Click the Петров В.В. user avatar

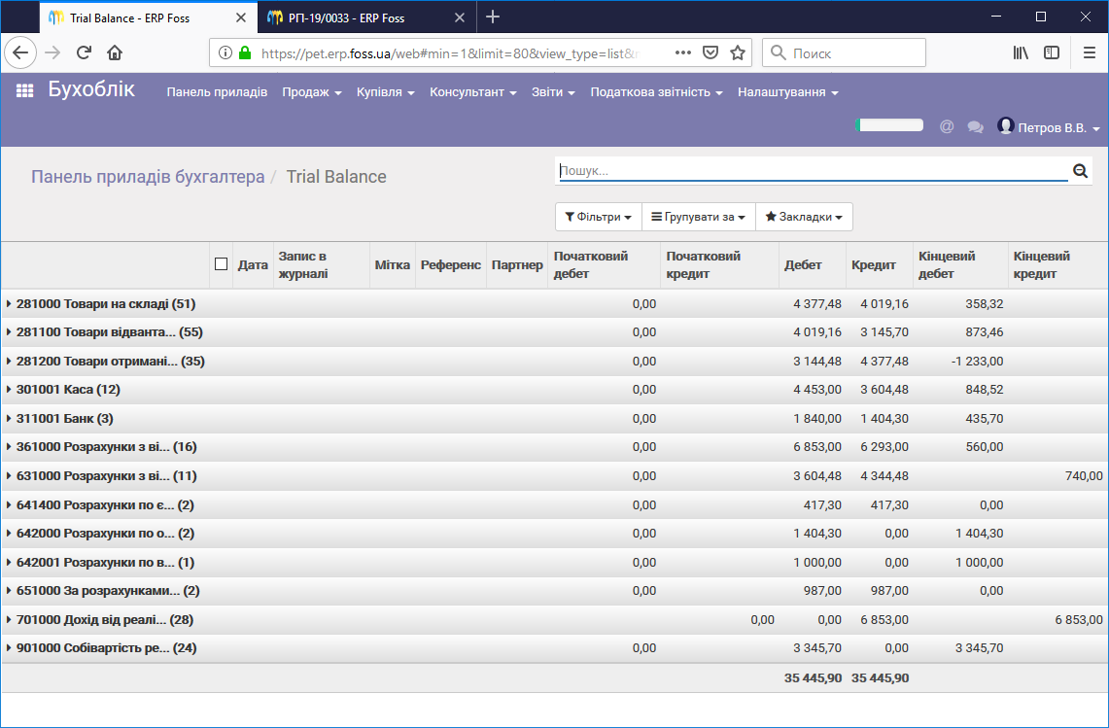coord(1006,126)
